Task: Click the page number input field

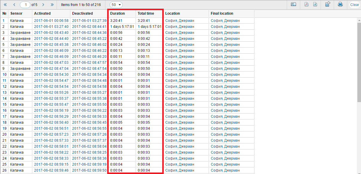Action: click(x=26, y=5)
